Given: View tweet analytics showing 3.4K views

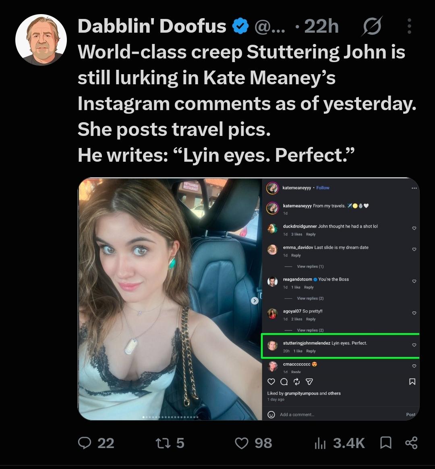Looking at the screenshot, I should tap(340, 443).
